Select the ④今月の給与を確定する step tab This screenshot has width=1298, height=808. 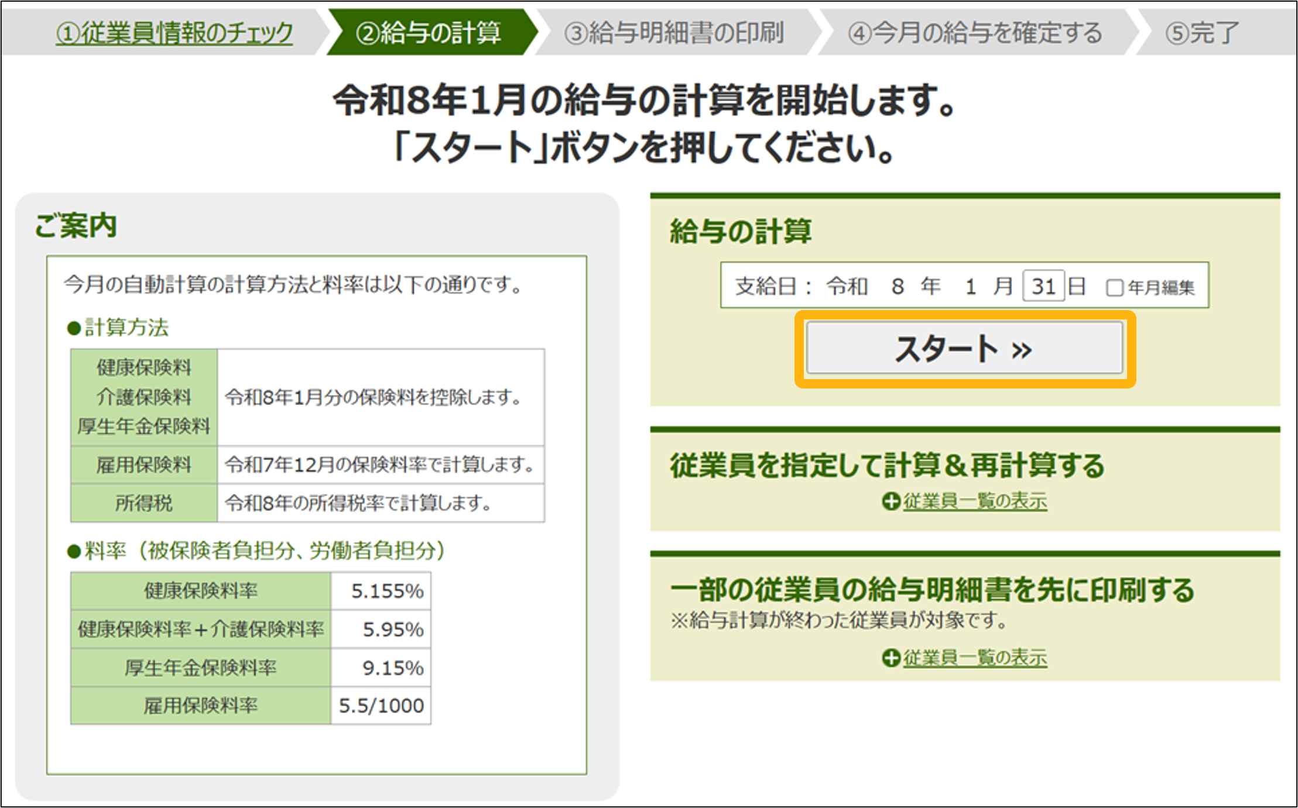click(x=975, y=33)
